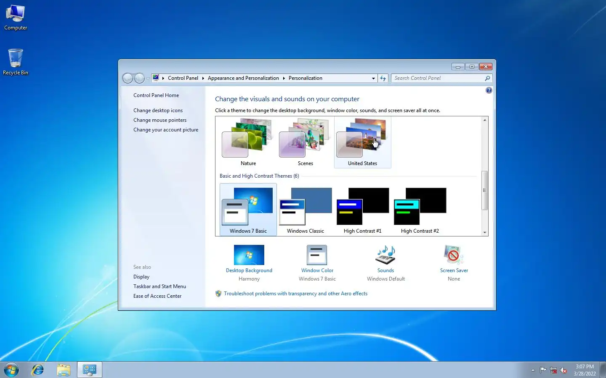Click the Screen Saver icon
This screenshot has width=606, height=378.
[454, 255]
